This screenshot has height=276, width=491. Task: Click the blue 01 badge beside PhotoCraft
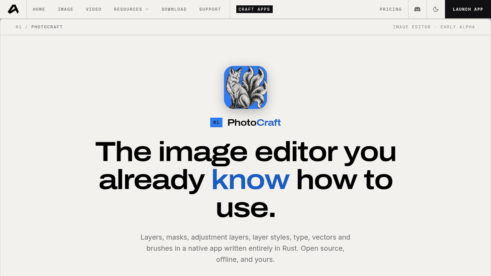point(216,123)
